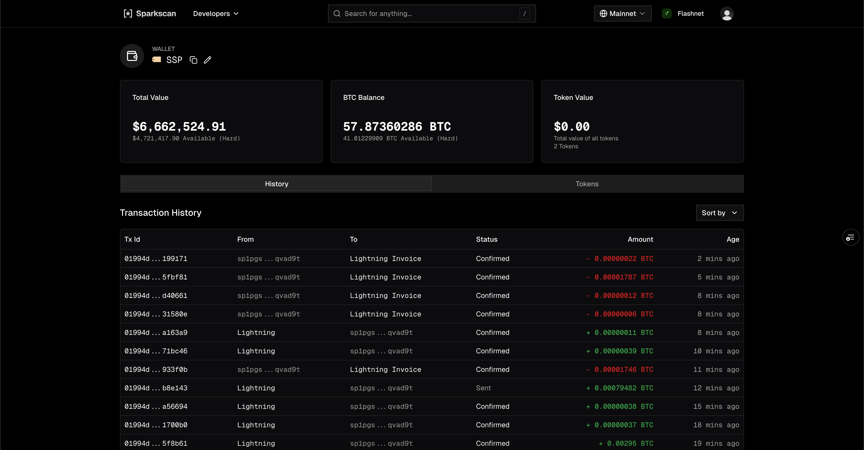The height and width of the screenshot is (450, 864).
Task: Open the Mainnet network selector
Action: click(x=622, y=14)
